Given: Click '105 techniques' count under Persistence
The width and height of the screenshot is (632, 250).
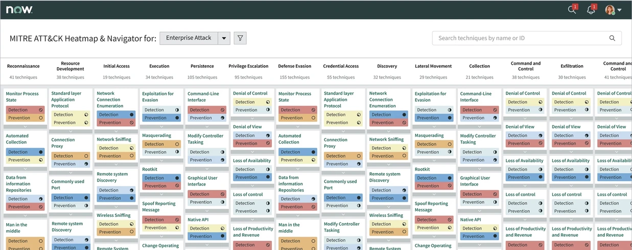Looking at the screenshot, I should pyautogui.click(x=202, y=77).
